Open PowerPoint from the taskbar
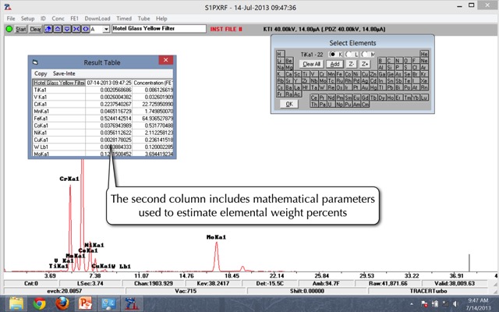Screen dimensions: 499x312 pos(86,303)
